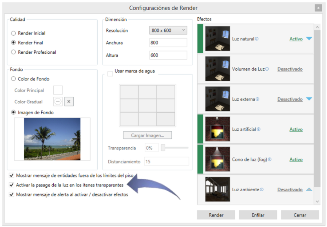
Task: Click the Cargar Imagen button
Action: 147,135
